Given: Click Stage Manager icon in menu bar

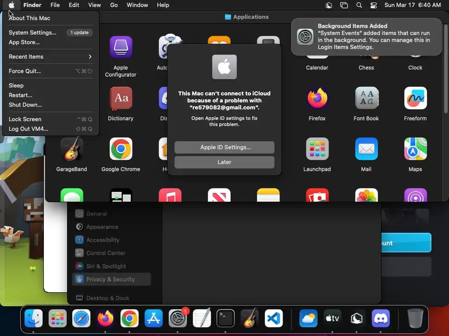Looking at the screenshot, I should click(344, 5).
